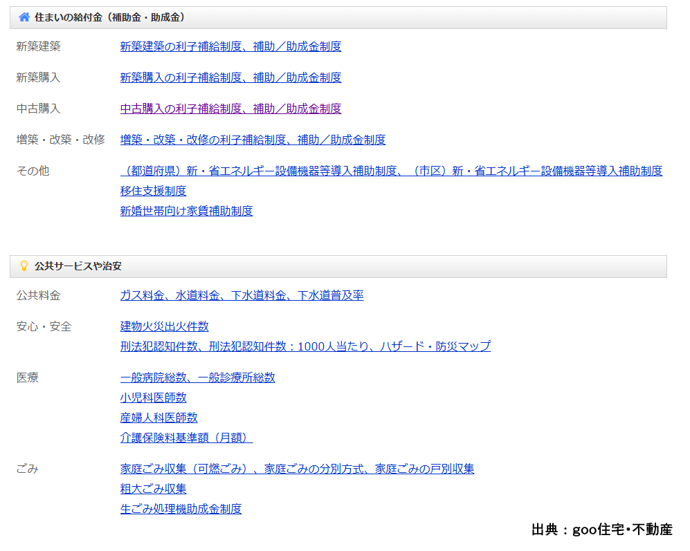Click the lightbulb icon beside 公共サービスや治安

point(24,266)
